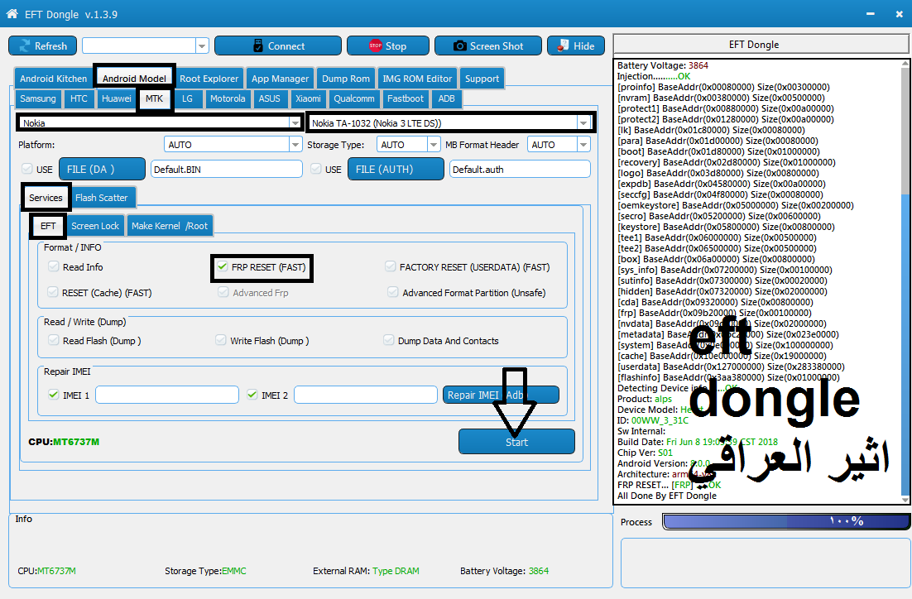
Task: Minimize the EFT Dongle window
Action: pyautogui.click(x=870, y=14)
